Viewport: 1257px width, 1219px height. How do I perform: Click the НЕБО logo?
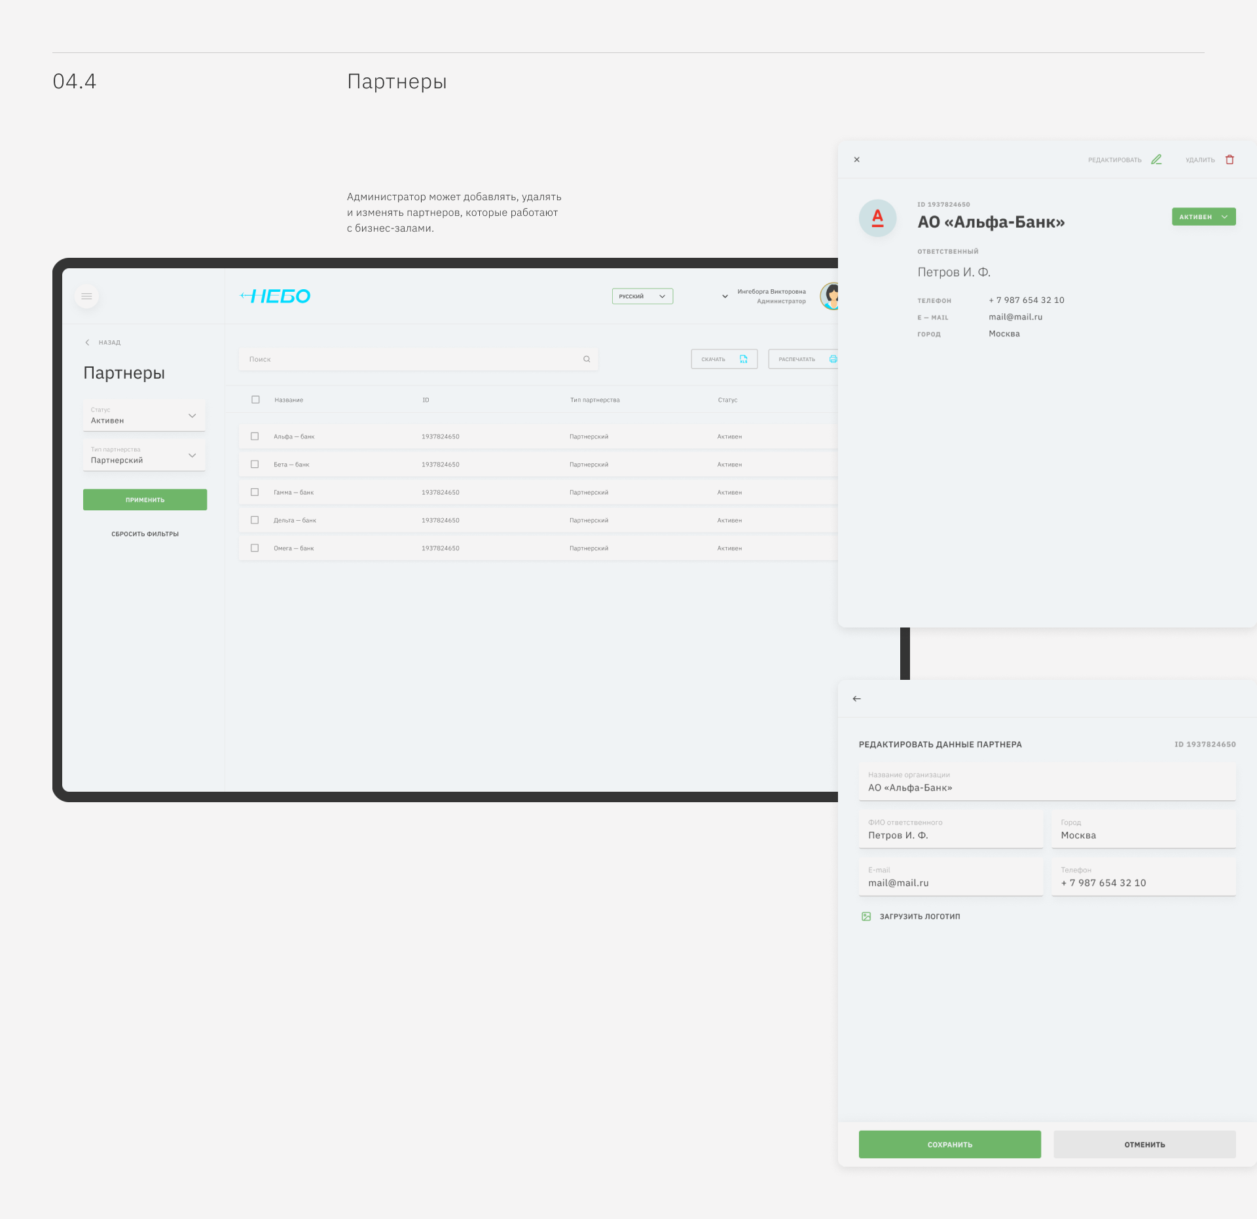pos(276,296)
